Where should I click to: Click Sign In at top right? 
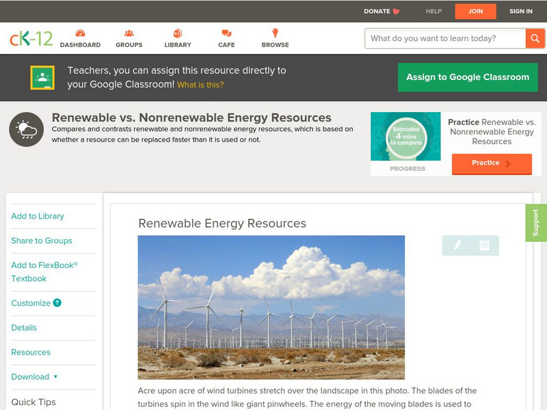(520, 11)
